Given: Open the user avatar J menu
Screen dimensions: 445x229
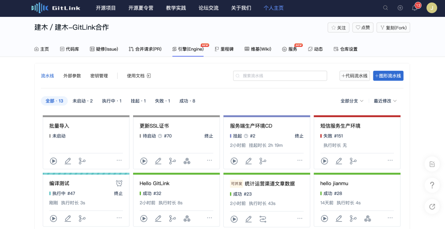Looking at the screenshot, I should click(432, 8).
